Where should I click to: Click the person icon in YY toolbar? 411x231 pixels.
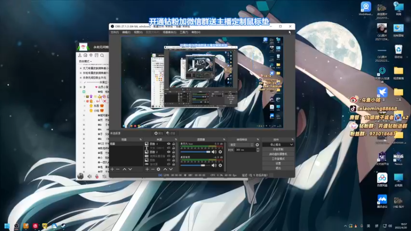pyautogui.click(x=80, y=55)
